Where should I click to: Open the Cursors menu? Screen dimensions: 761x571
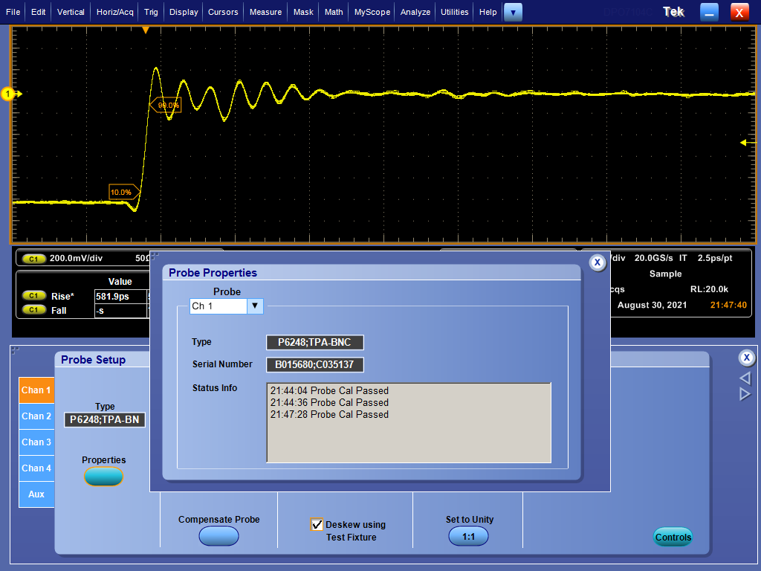223,12
